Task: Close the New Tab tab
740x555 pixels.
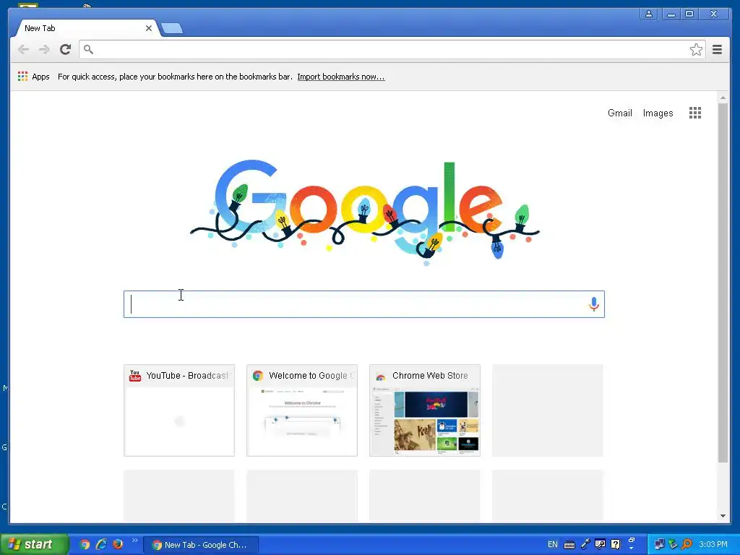Action: click(149, 28)
